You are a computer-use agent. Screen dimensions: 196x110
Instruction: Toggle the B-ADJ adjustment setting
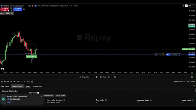click(193, 82)
